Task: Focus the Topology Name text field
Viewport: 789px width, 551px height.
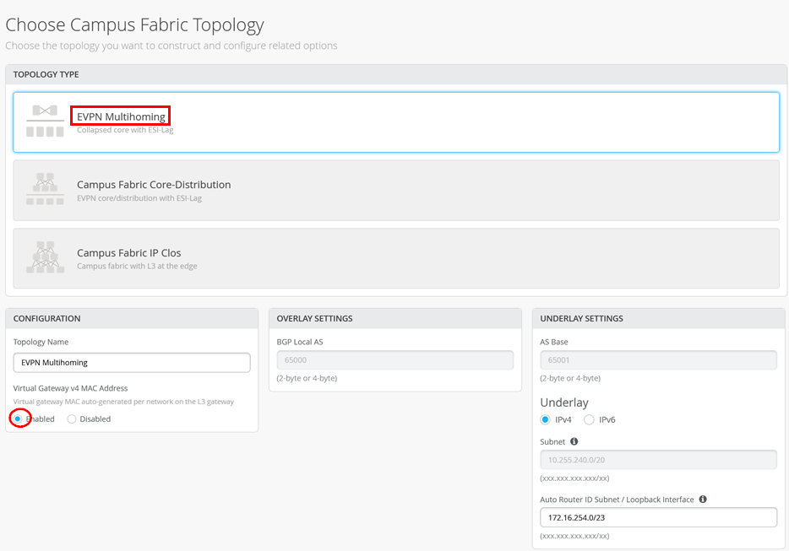Action: click(132, 362)
